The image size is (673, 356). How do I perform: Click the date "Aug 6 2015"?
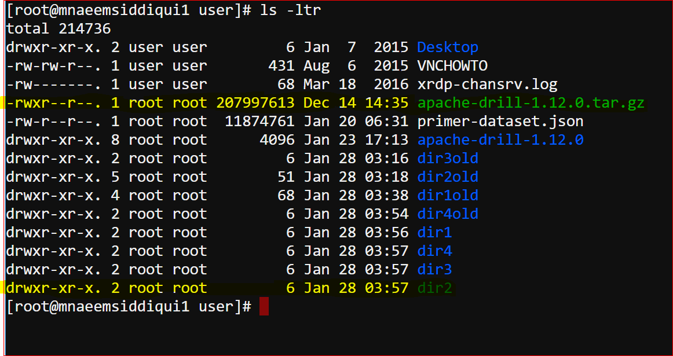pos(356,65)
